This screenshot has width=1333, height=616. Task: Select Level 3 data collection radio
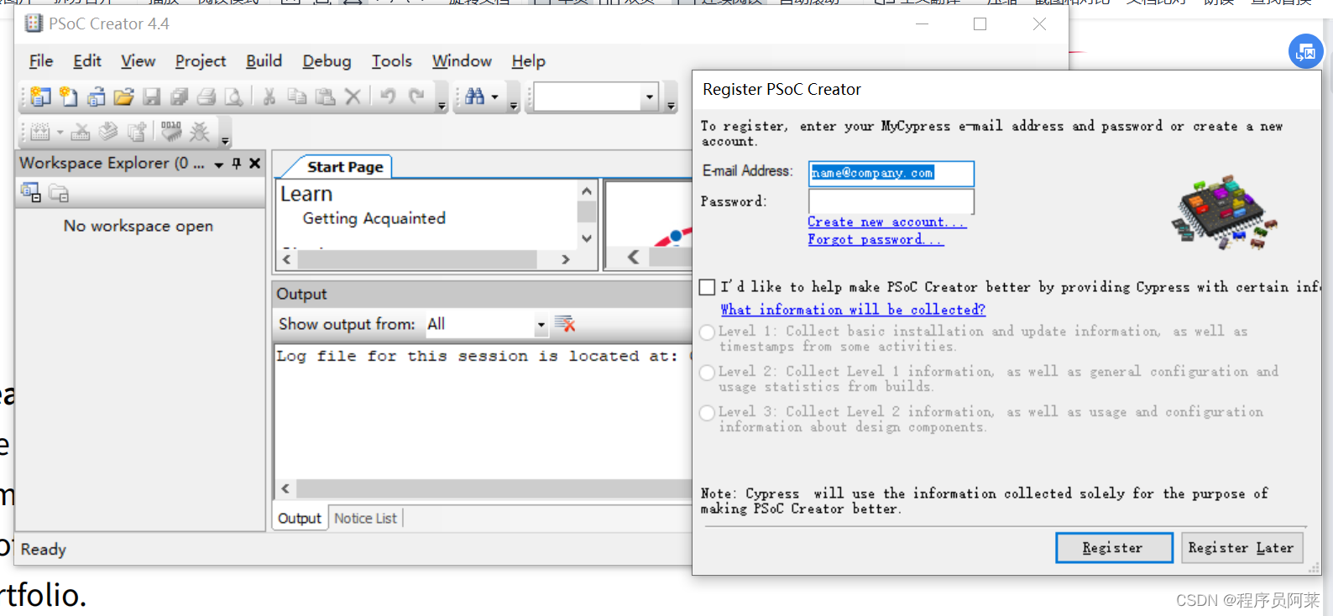point(707,413)
